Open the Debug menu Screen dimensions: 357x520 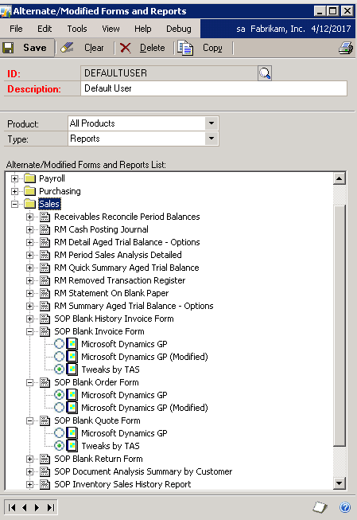point(178,29)
